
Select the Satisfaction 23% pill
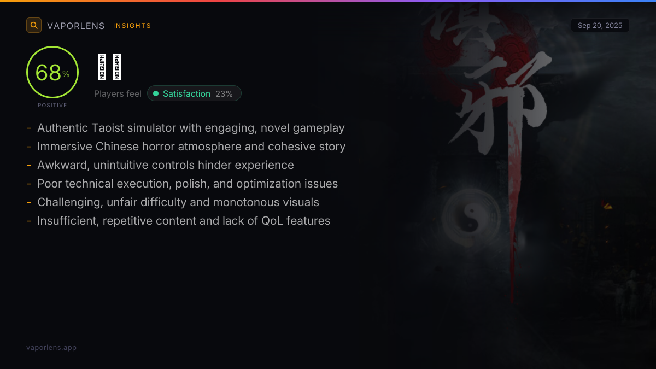[194, 93]
